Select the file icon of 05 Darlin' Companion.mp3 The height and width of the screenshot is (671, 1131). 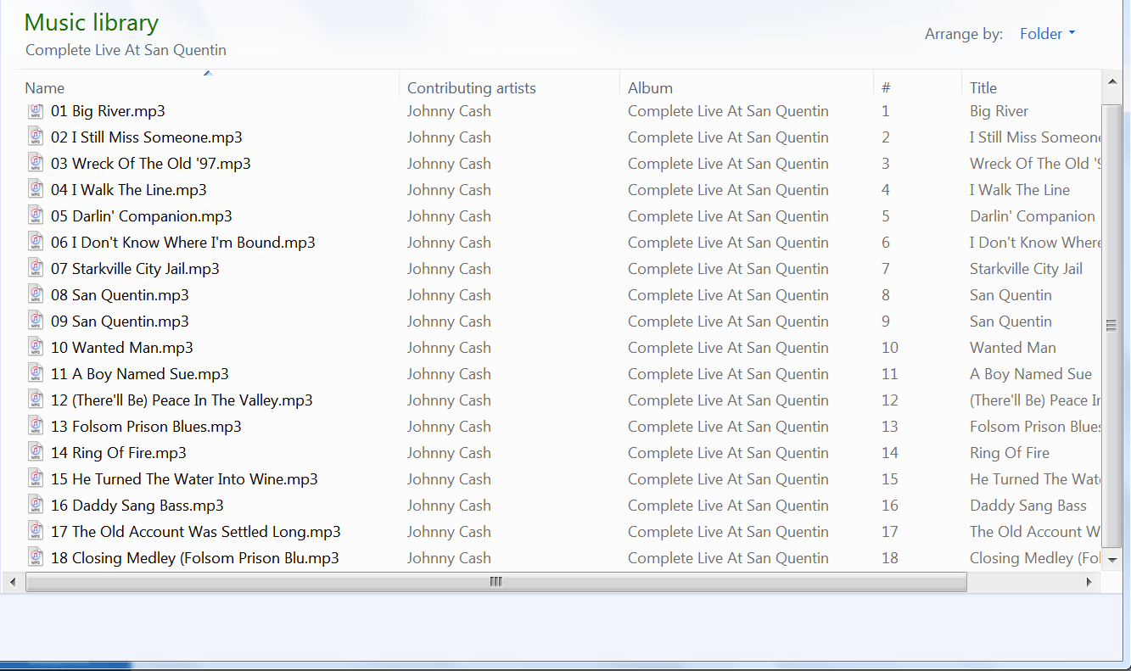pyautogui.click(x=36, y=215)
